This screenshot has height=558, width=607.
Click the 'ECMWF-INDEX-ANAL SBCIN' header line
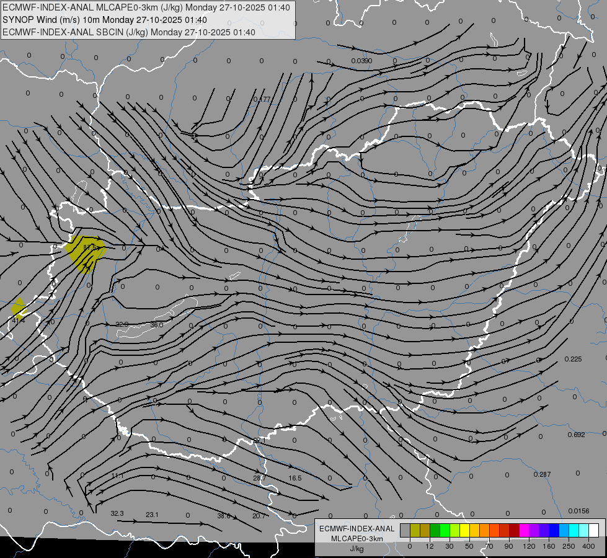(x=128, y=32)
